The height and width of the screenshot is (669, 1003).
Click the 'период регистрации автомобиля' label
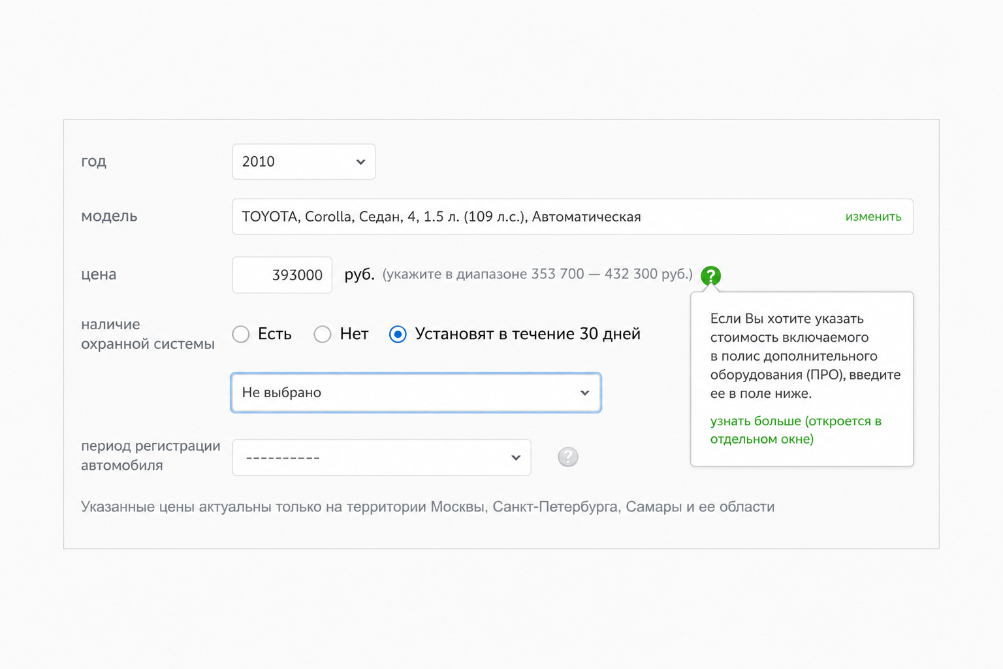(151, 455)
